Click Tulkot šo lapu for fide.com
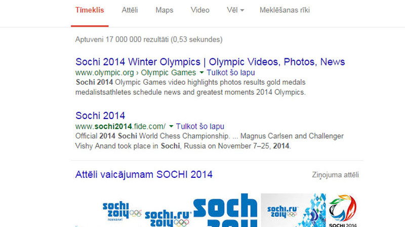 (x=200, y=127)
